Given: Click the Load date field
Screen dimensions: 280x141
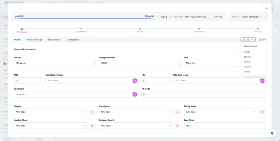Looking at the screenshot, I should 76,94.
